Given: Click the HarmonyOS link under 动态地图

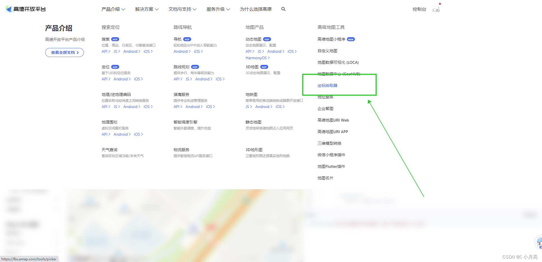Looking at the screenshot, I should (256, 58).
